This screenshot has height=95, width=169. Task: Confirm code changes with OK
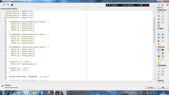click(x=163, y=88)
